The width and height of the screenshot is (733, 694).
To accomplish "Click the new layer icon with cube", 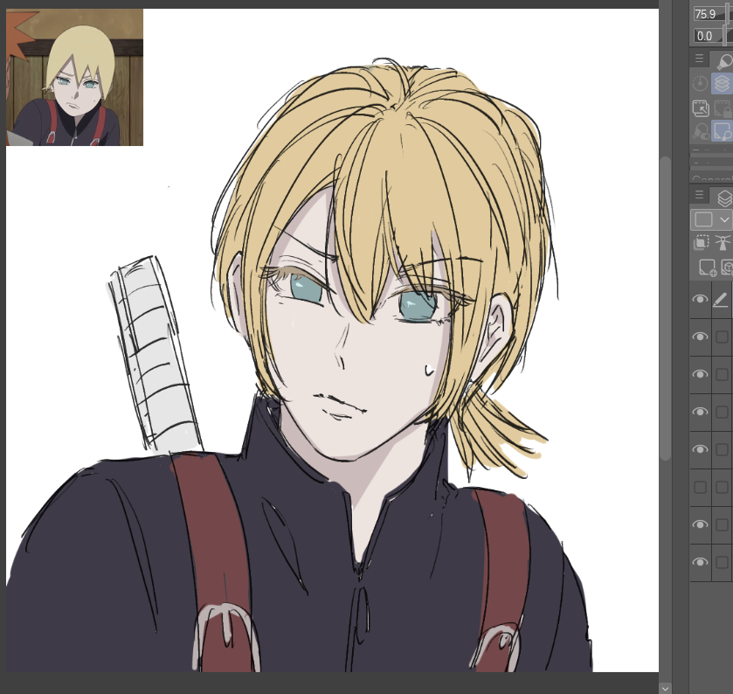I will pos(727,268).
